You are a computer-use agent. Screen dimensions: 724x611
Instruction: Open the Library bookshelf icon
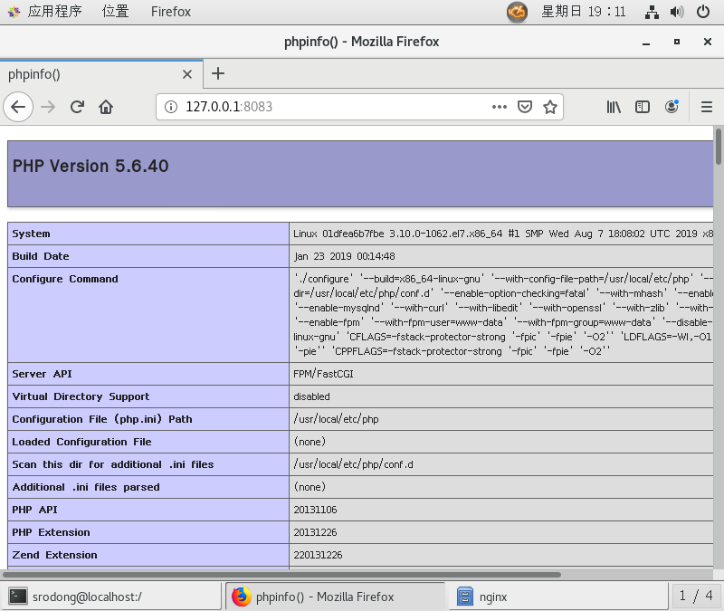click(614, 107)
